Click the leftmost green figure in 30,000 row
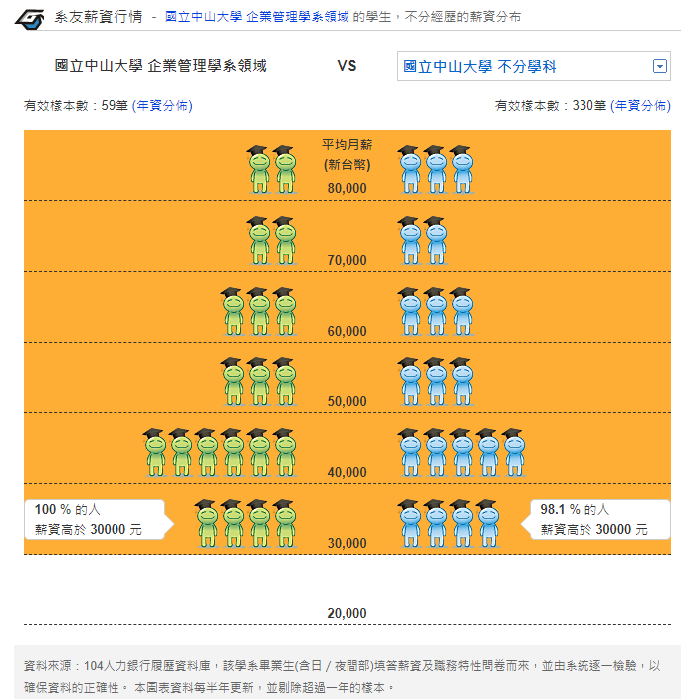 pyautogui.click(x=207, y=524)
